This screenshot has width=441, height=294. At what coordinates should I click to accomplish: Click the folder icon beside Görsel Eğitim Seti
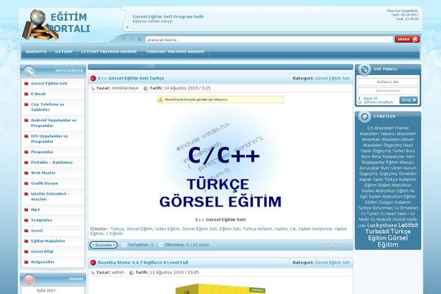tap(26, 84)
